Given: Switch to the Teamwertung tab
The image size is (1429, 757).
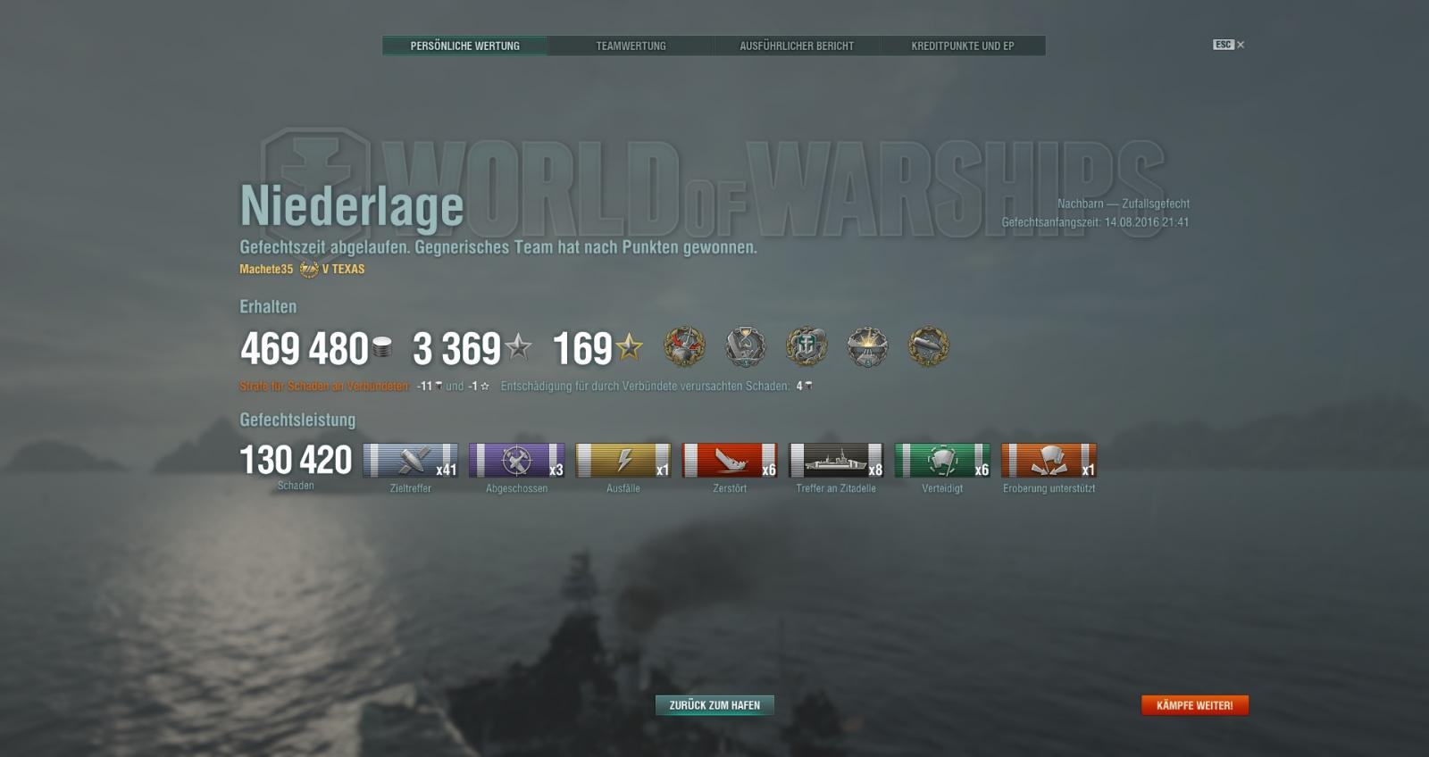Looking at the screenshot, I should click(631, 46).
